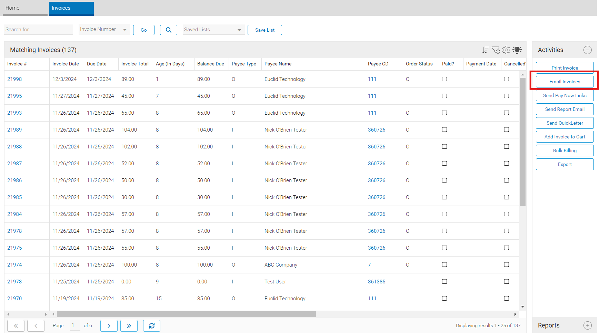Check Cancelled box for invoice 21974

pyautogui.click(x=507, y=265)
